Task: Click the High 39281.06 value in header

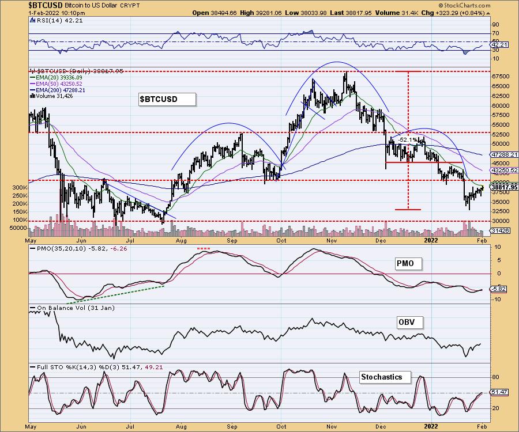Action: pyautogui.click(x=261, y=13)
